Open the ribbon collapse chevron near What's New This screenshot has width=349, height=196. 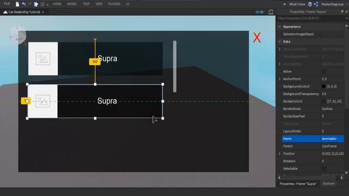coord(285,4)
